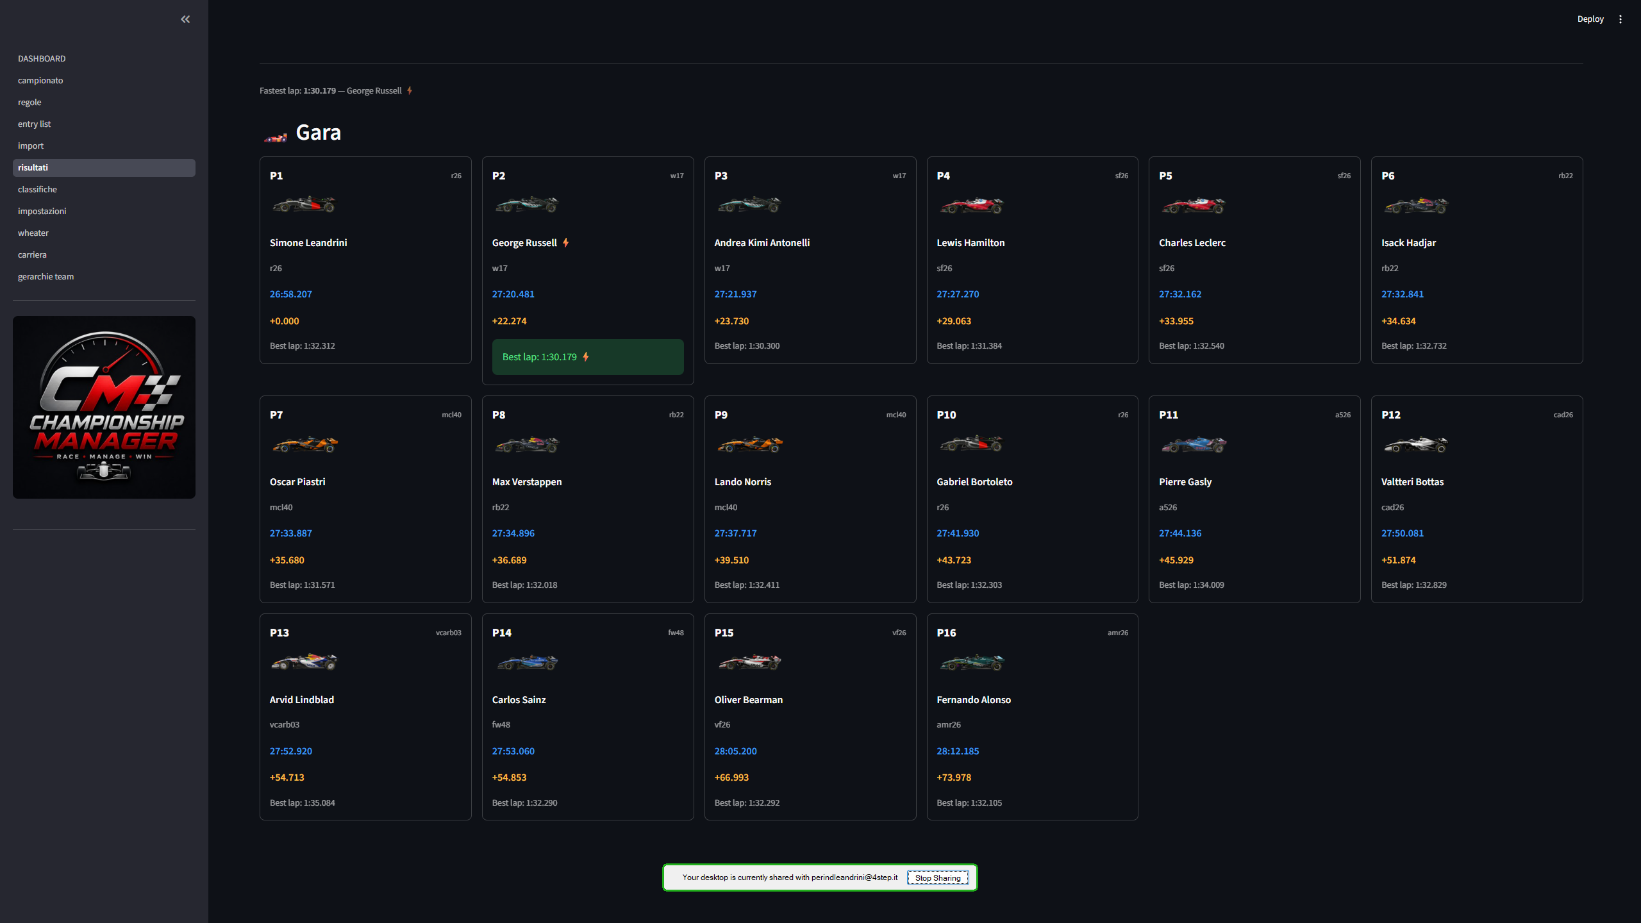Screen dimensions: 1641x923
Task: Open the wheater page
Action: [x=104, y=233]
